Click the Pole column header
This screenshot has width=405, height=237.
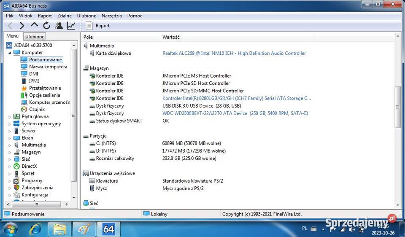[x=121, y=37]
